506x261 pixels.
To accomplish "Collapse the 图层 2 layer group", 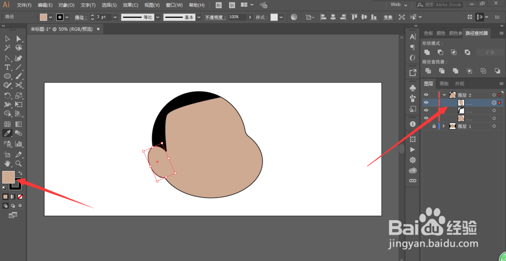I will (x=444, y=95).
